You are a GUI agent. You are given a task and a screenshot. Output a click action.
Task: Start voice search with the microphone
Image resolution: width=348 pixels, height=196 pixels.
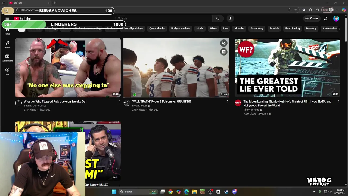coord(230,19)
